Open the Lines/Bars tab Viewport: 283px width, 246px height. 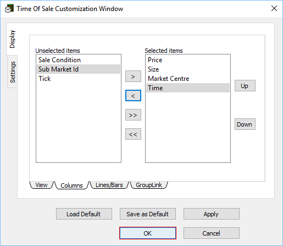point(109,185)
